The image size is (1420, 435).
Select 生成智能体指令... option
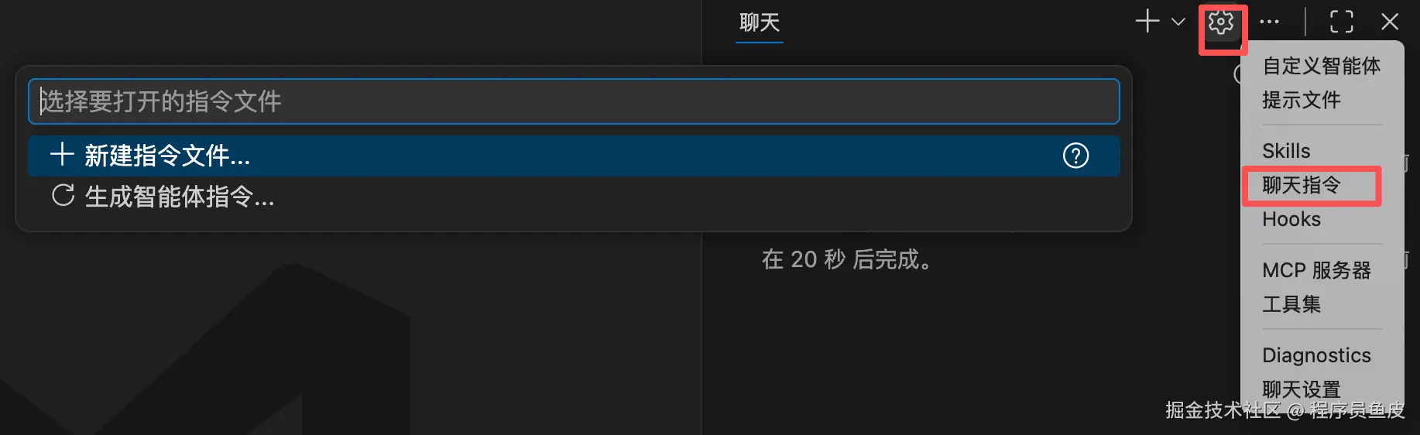point(574,196)
